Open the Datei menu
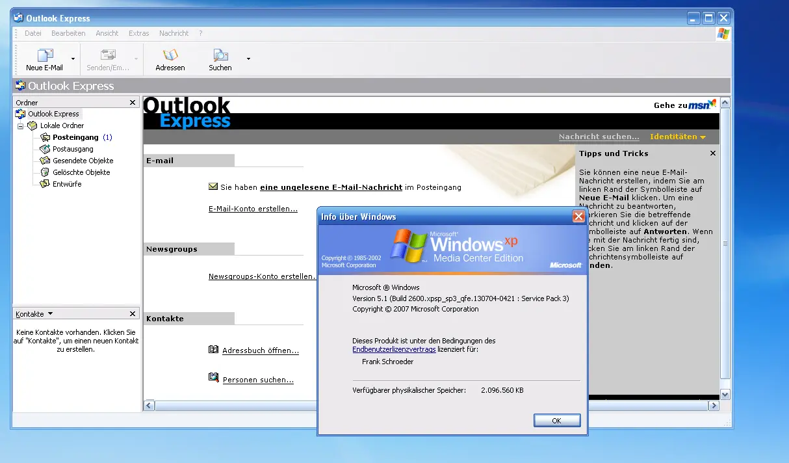Image resolution: width=789 pixels, height=463 pixels. (33, 33)
